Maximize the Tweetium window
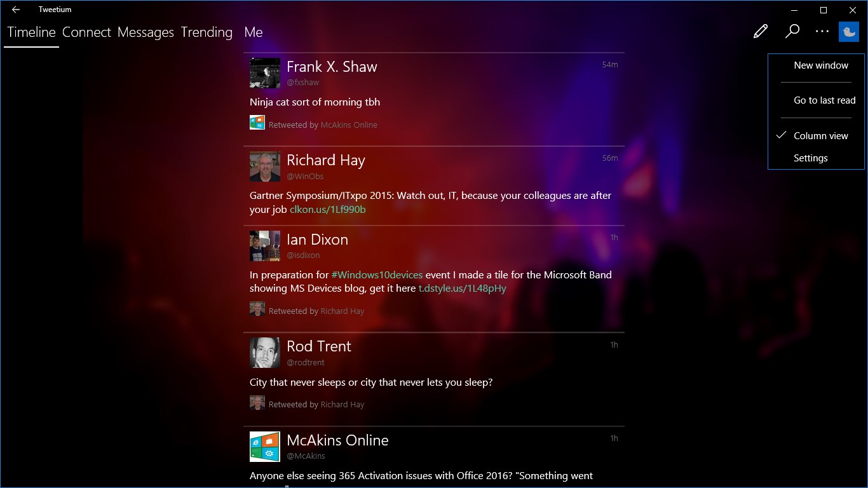This screenshot has width=868, height=488. coord(824,10)
